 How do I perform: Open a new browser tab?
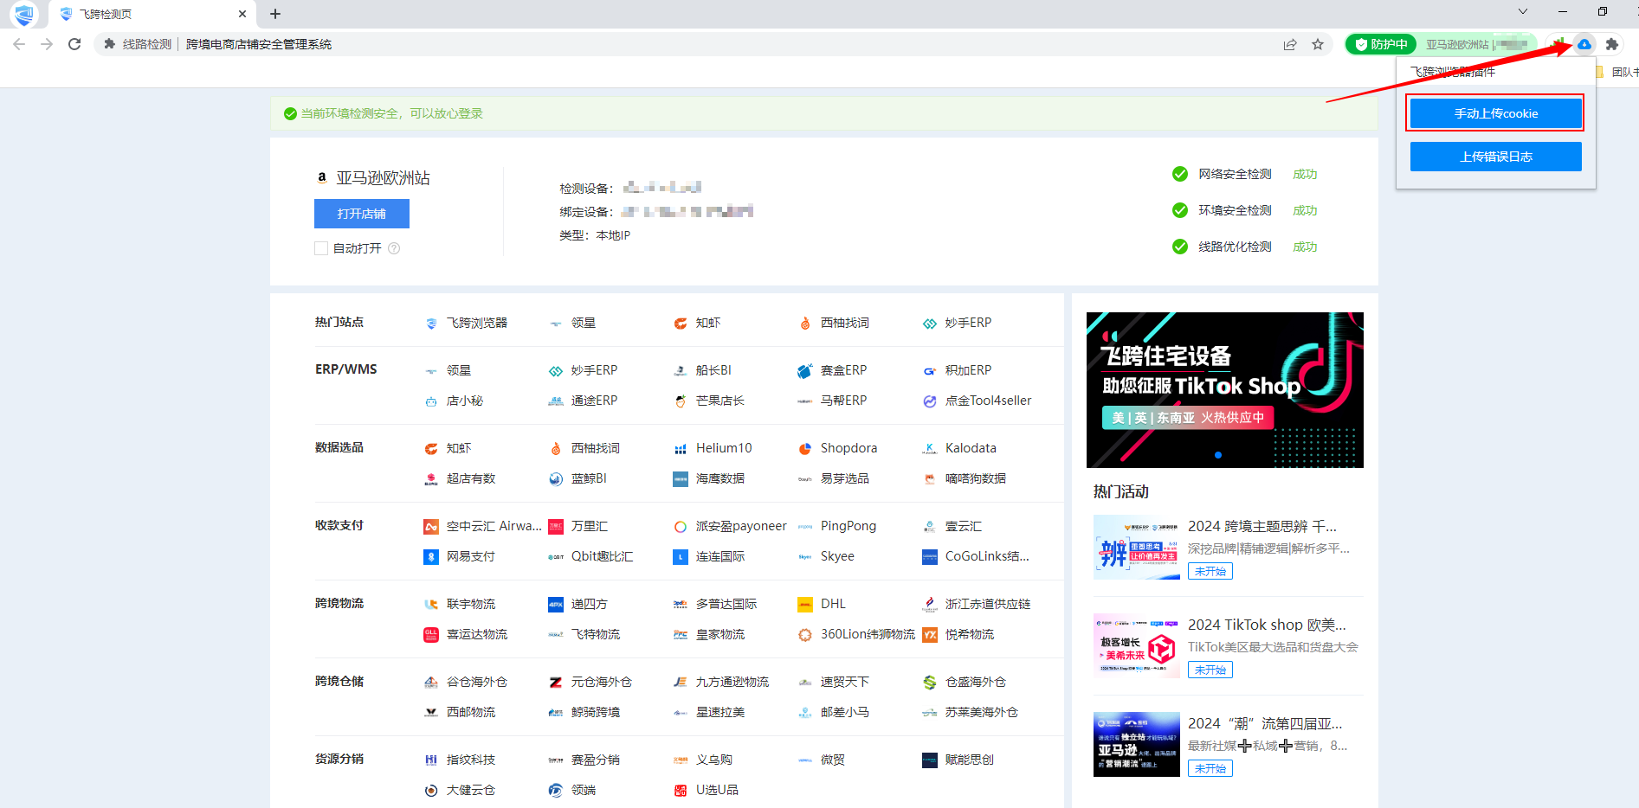(275, 14)
